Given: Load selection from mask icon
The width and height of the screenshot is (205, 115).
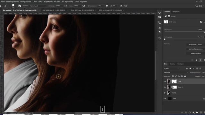Looking at the screenshot, I should [192, 60].
